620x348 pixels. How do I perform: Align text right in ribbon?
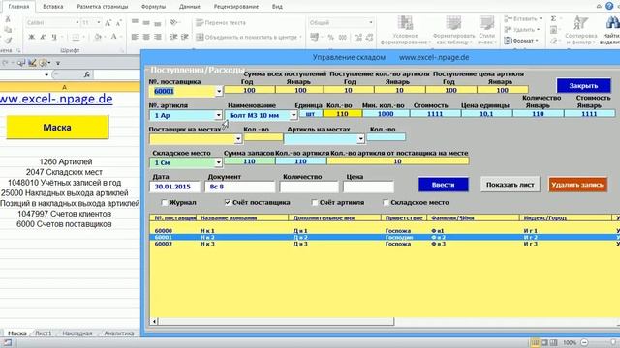click(158, 37)
